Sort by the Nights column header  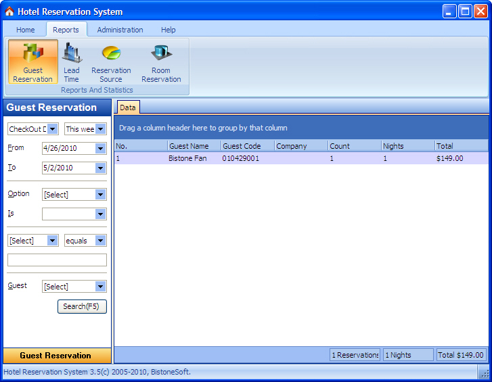tap(408, 146)
